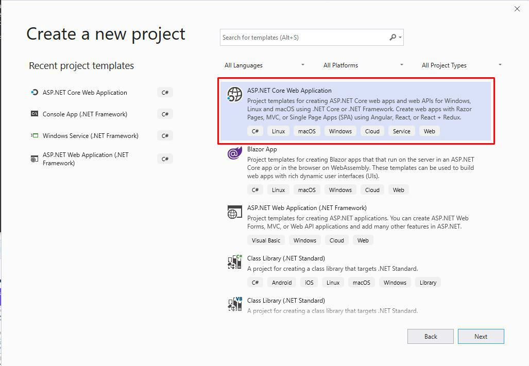Viewport: 529px width, 366px height.
Task: Click the search magnifier icon
Action: (x=393, y=37)
